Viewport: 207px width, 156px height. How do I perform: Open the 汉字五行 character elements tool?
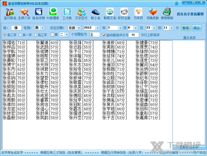(x=81, y=14)
